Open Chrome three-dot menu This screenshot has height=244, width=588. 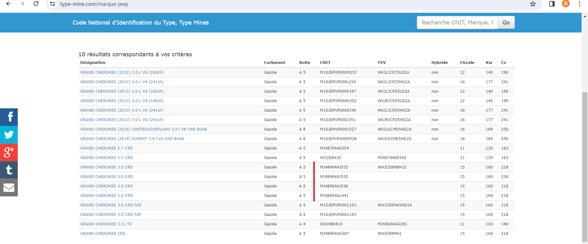tap(579, 4)
